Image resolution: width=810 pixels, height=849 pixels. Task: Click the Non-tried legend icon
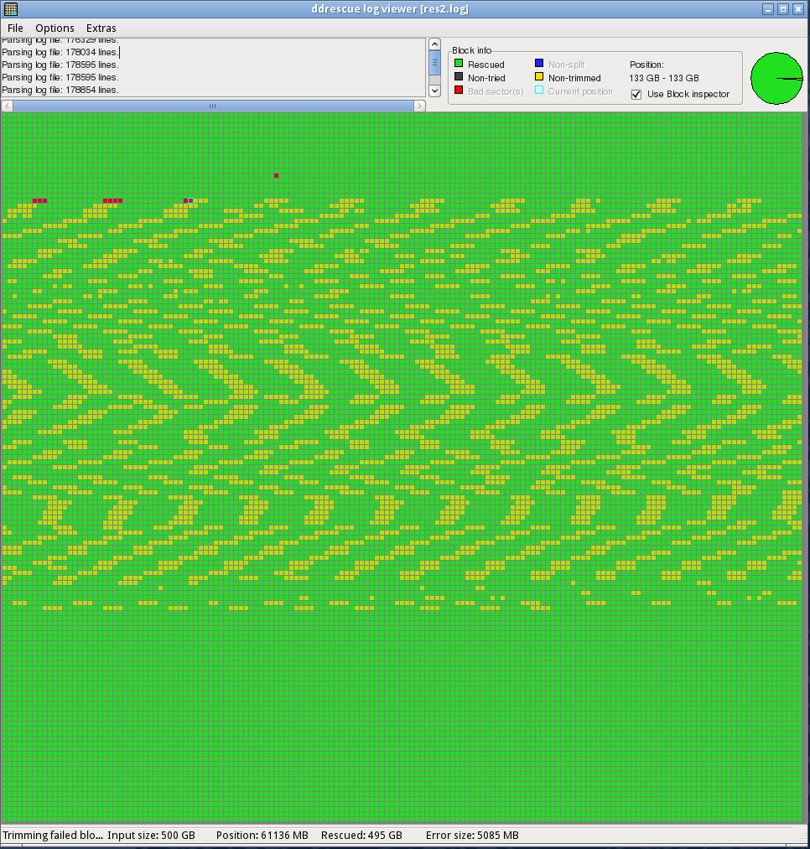point(459,78)
